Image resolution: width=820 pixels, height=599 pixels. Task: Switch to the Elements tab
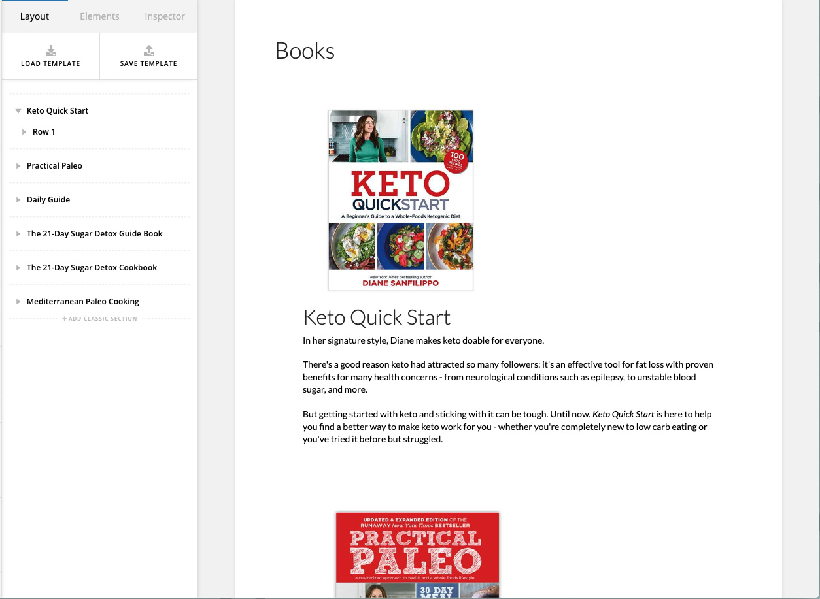pos(99,16)
